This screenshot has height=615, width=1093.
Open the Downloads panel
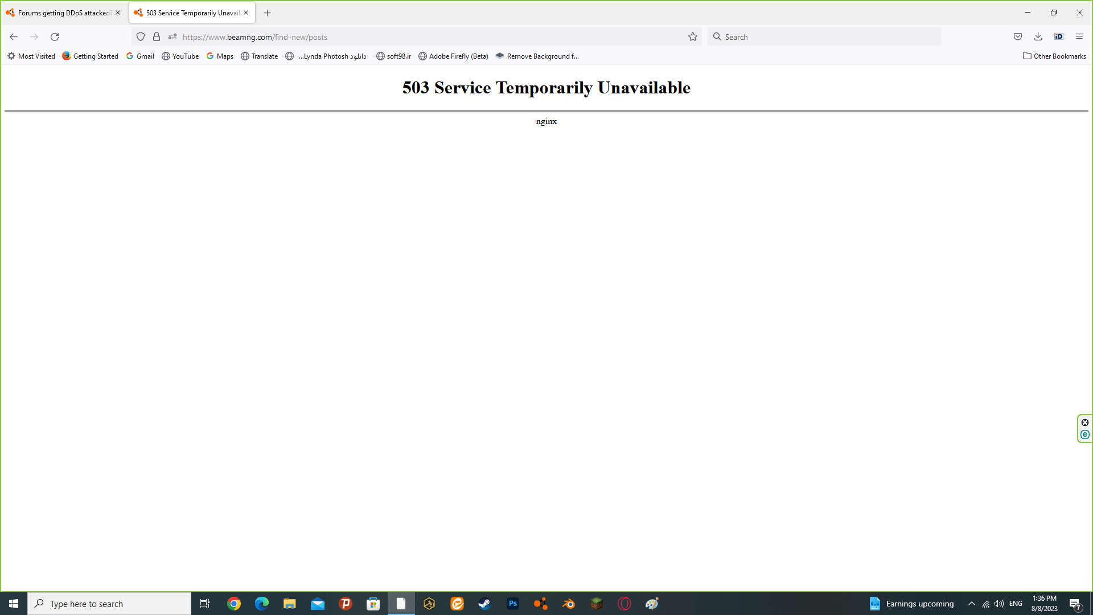coord(1038,37)
